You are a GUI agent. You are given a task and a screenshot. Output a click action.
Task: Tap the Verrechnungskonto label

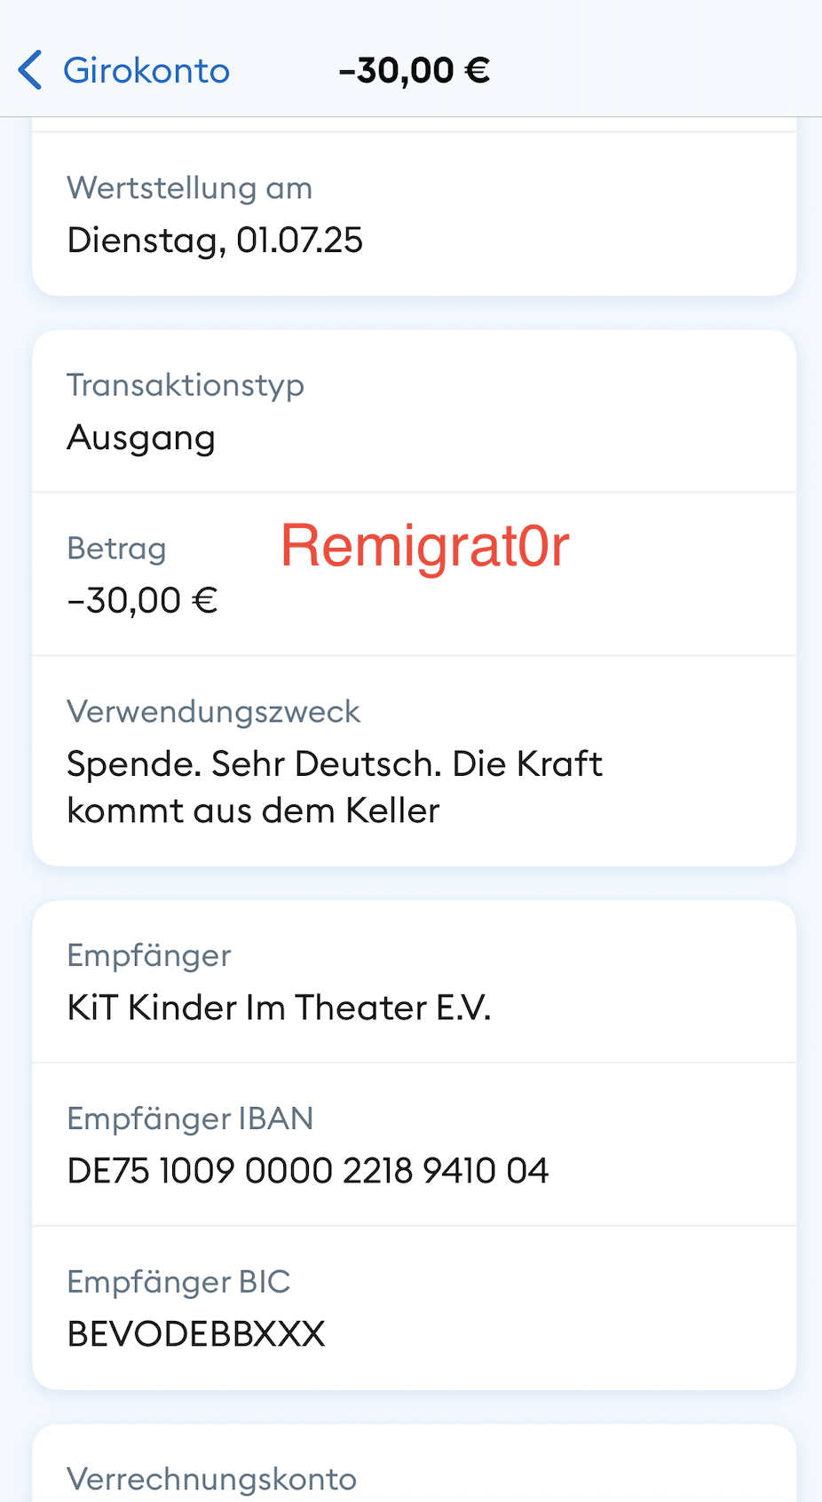pyautogui.click(x=211, y=1479)
